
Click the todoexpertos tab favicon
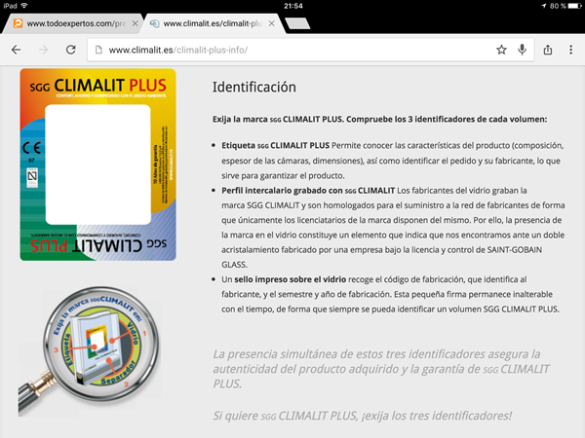[18, 23]
